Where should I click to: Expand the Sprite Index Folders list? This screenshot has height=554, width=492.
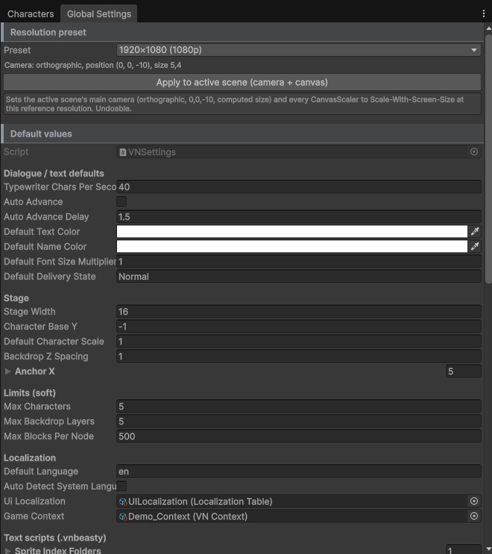[x=7, y=550]
